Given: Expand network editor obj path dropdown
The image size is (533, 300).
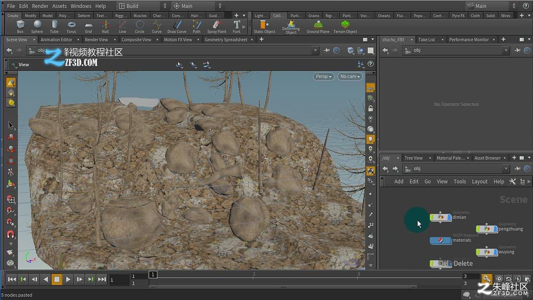Looking at the screenshot, I should point(506,169).
